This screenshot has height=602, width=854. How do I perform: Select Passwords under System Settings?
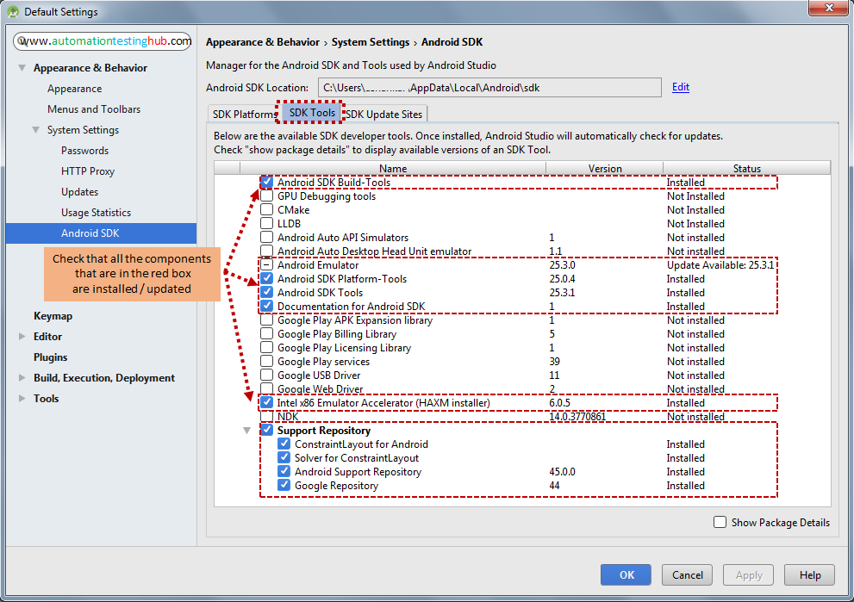[x=85, y=151]
